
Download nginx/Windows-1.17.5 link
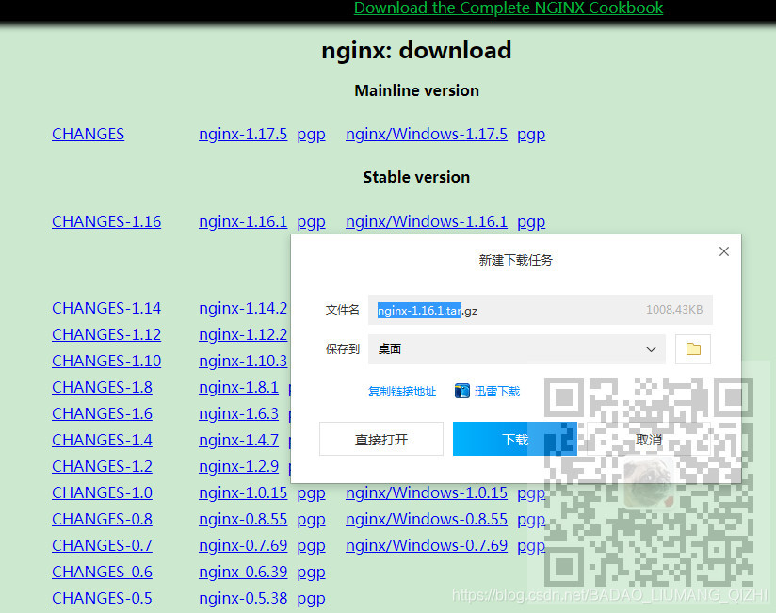click(427, 134)
